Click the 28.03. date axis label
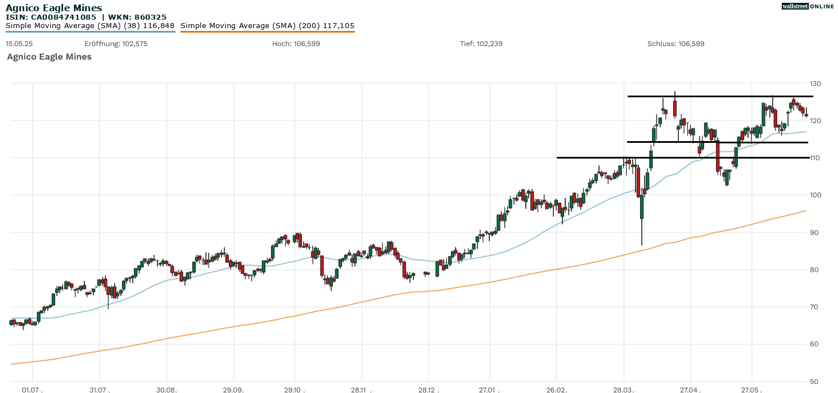The image size is (838, 393). click(x=624, y=389)
